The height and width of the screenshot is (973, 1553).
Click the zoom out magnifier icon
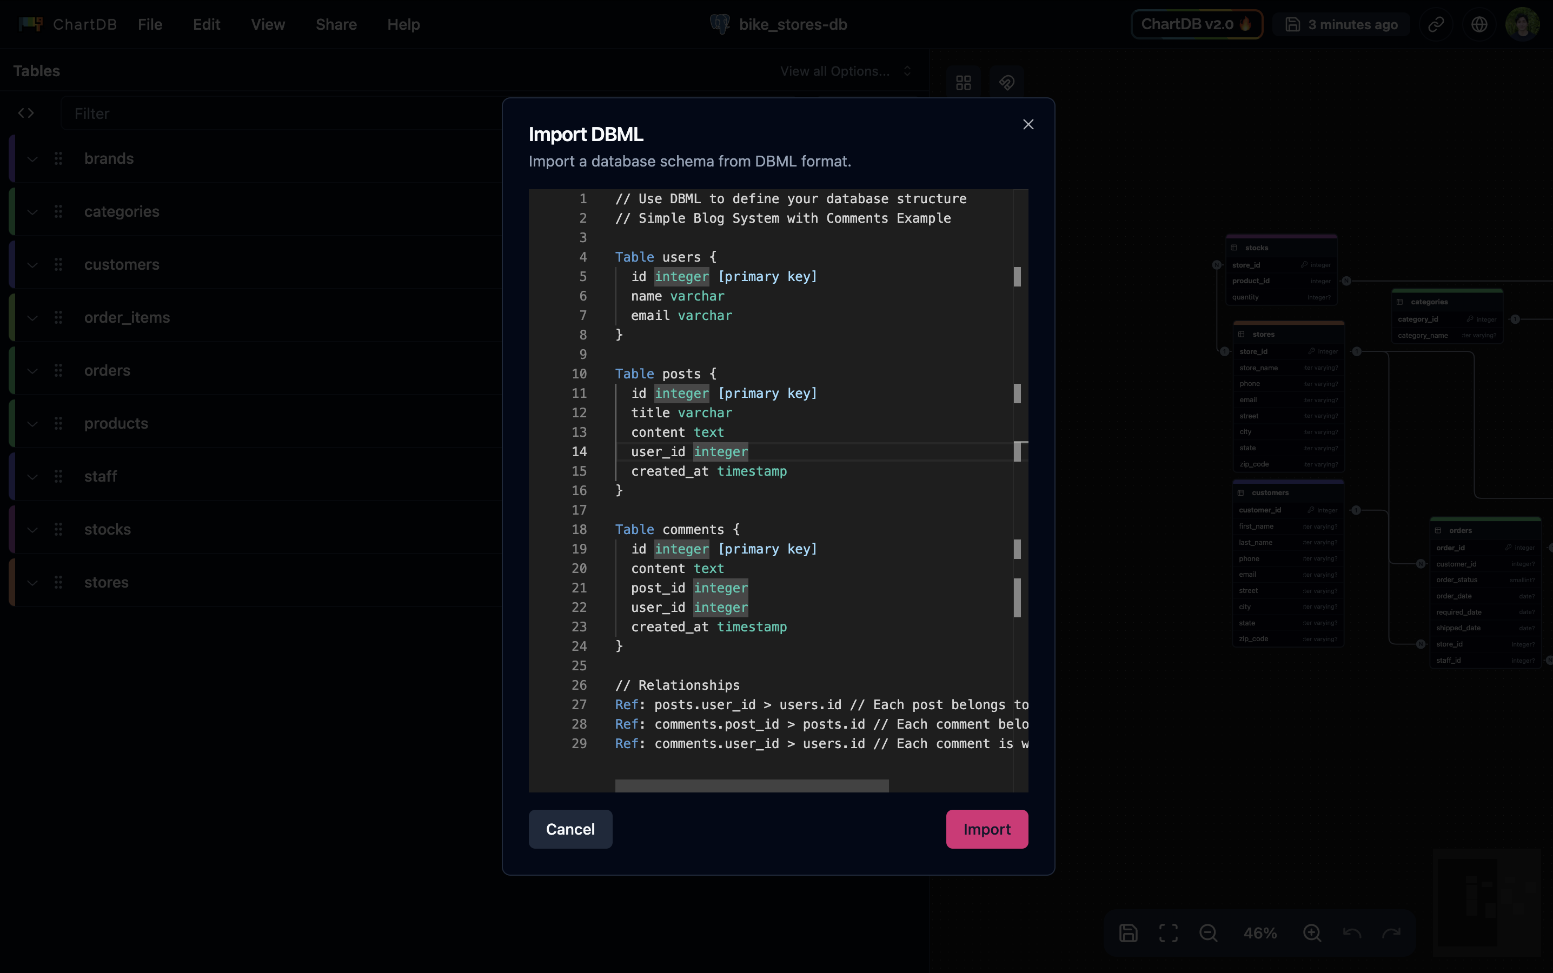(1208, 932)
